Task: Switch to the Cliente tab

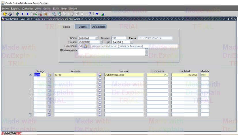Action: pyautogui.click(x=82, y=27)
